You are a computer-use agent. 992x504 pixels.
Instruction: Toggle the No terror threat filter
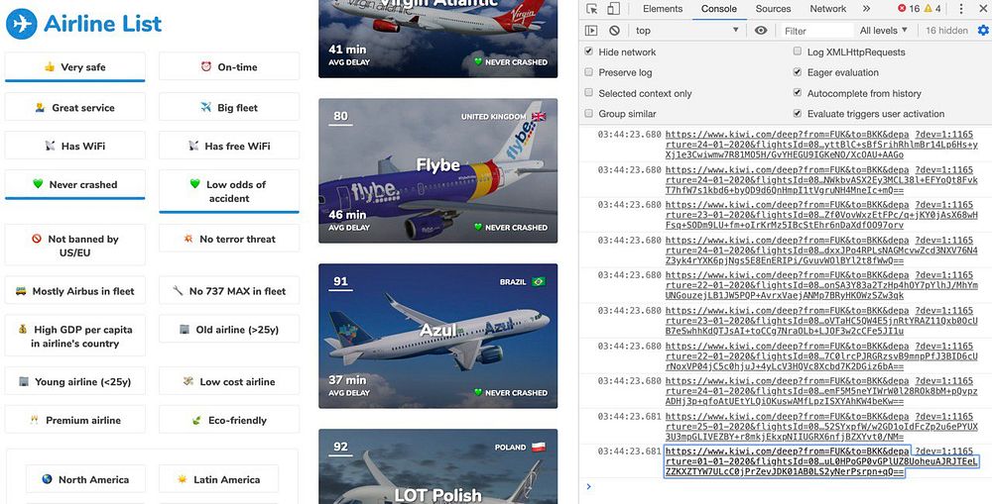[229, 239]
